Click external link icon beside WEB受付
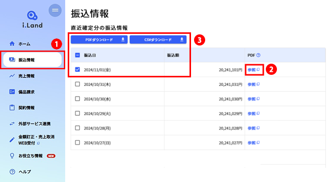 (38, 144)
